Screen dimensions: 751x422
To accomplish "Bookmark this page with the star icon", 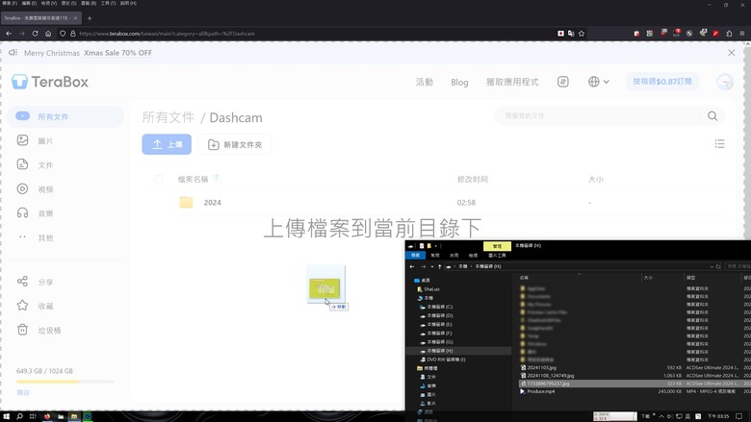I will click(582, 34).
